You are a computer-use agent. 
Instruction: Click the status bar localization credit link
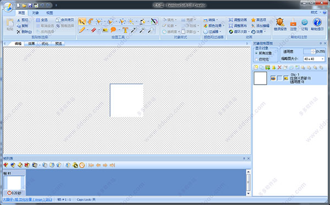pyautogui.click(x=28, y=200)
